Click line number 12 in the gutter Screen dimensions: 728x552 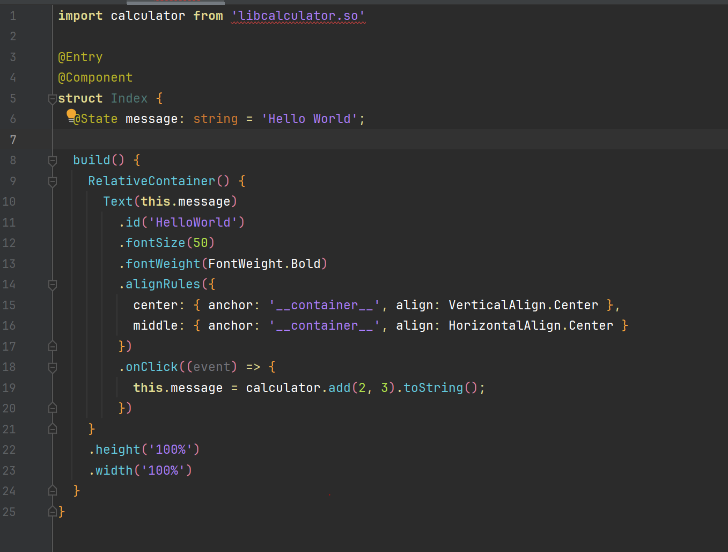tap(9, 243)
